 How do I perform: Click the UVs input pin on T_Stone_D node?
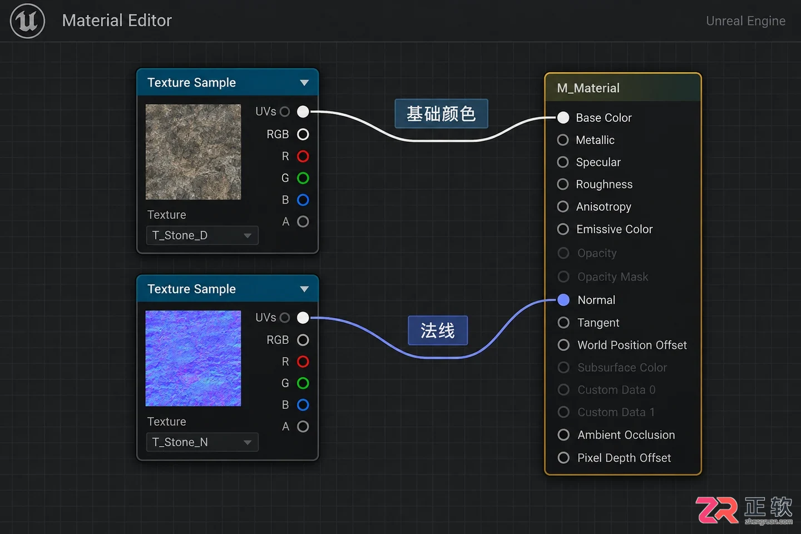pos(285,112)
